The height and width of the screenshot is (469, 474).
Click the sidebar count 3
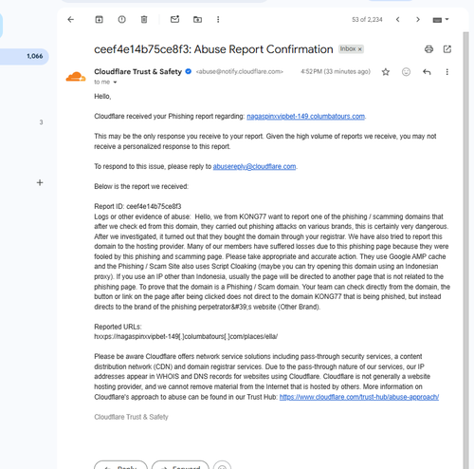pyautogui.click(x=41, y=122)
